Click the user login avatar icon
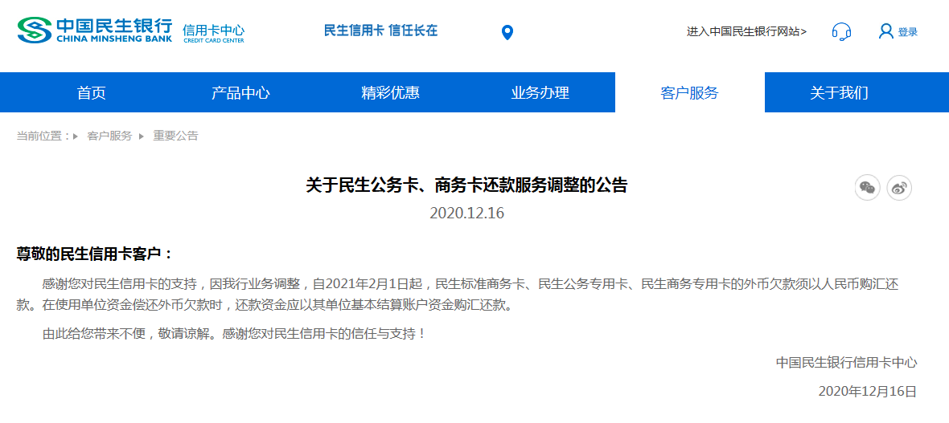949x423 pixels. 886,31
